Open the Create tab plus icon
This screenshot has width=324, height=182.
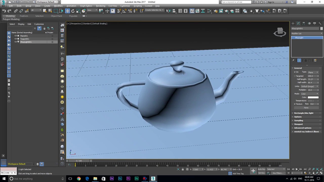tap(293, 24)
